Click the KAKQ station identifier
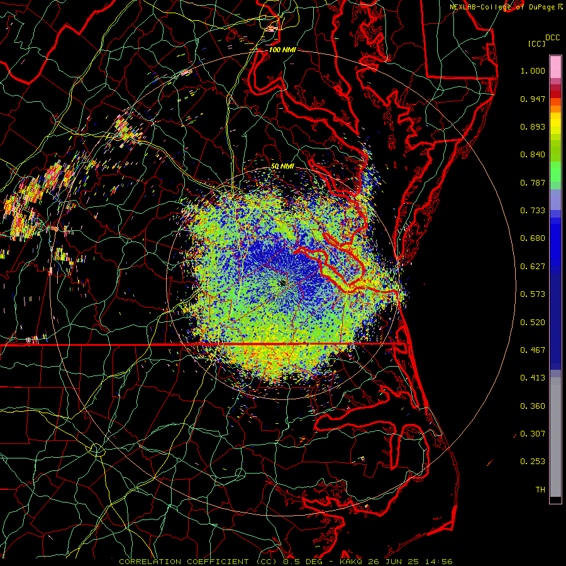 tap(352, 562)
